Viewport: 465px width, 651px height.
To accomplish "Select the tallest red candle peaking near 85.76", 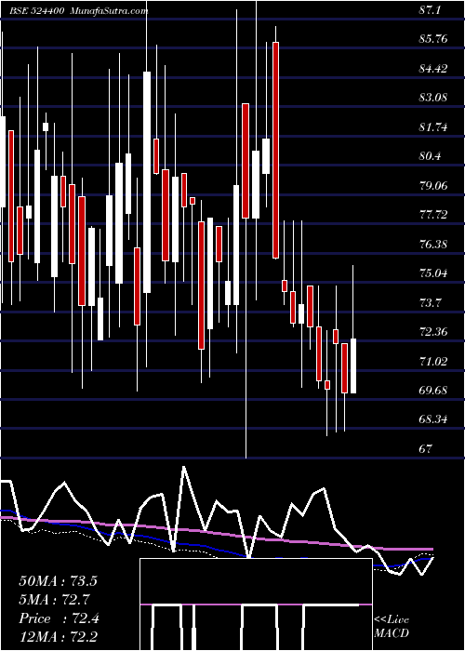I will [275, 150].
